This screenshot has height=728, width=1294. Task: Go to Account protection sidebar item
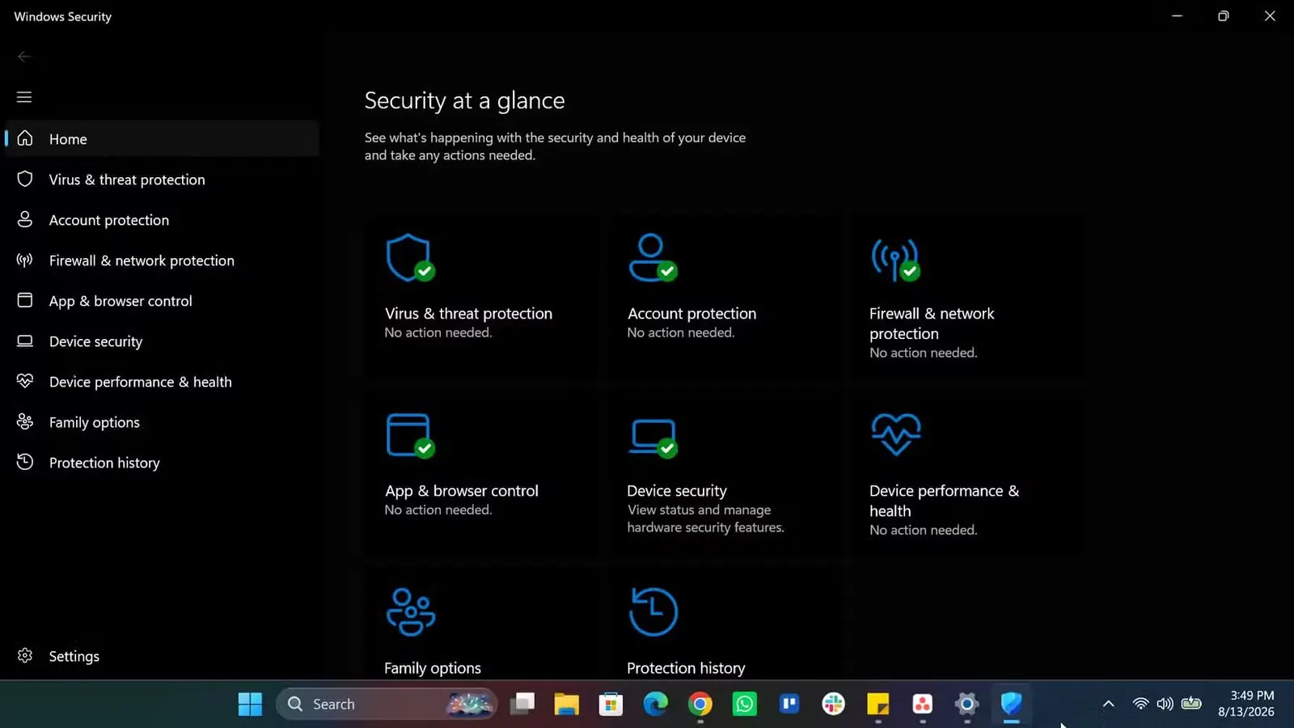[163, 220]
